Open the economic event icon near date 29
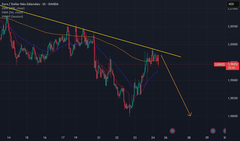The image size is (240, 141). (213, 131)
